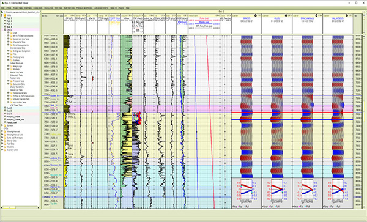Click the project root icon atop the tree
Viewport: 367px width, 222px height.
2,12
